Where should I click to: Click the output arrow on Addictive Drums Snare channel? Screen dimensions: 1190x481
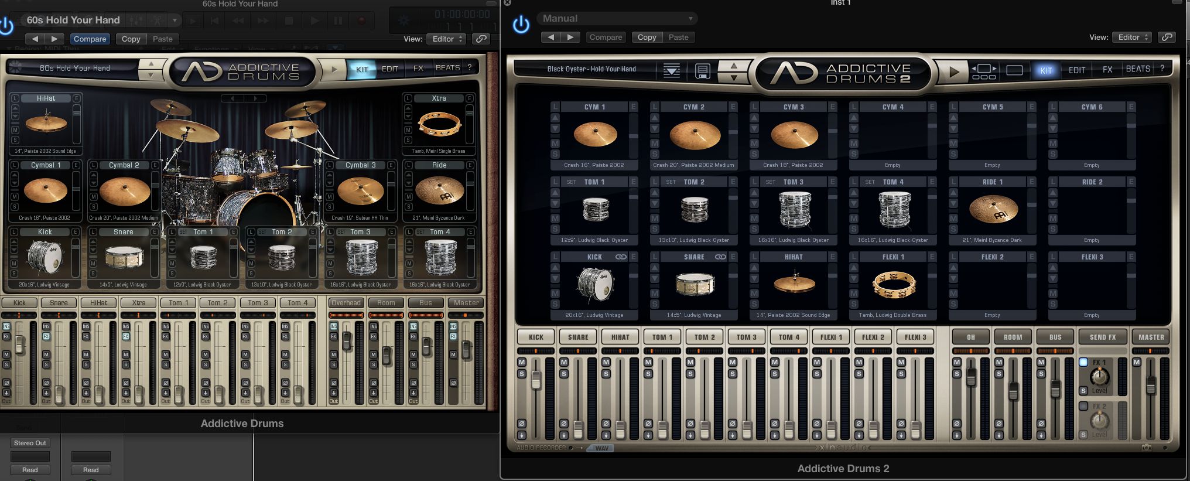tap(46, 392)
